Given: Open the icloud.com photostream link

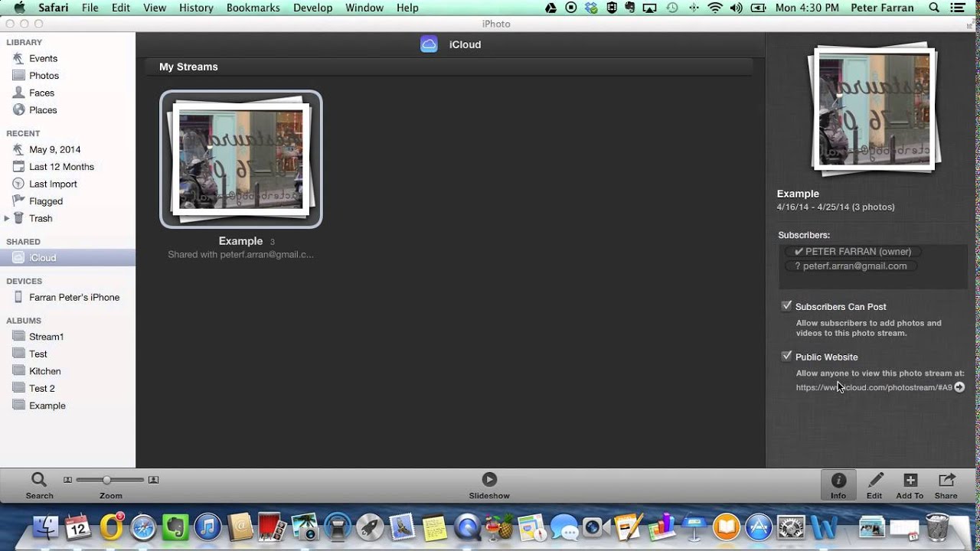Looking at the screenshot, I should (874, 387).
